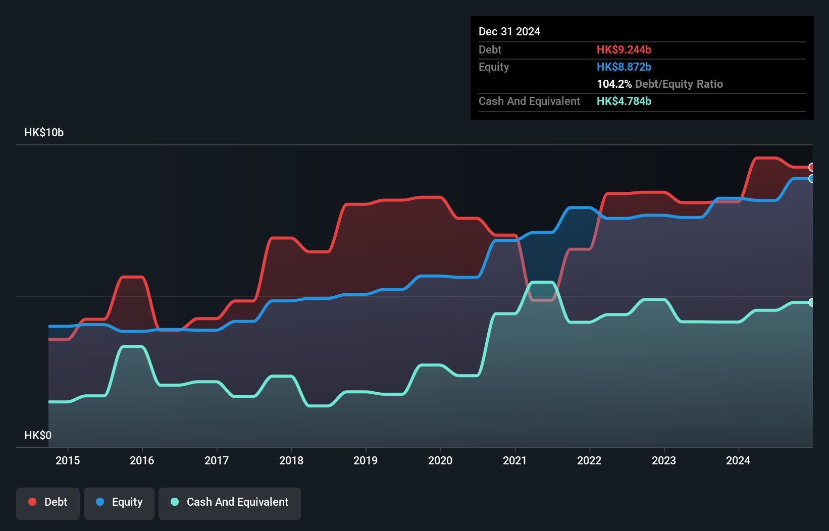The height and width of the screenshot is (531, 829).
Task: Click the blue Equity legend dot
Action: pos(100,502)
